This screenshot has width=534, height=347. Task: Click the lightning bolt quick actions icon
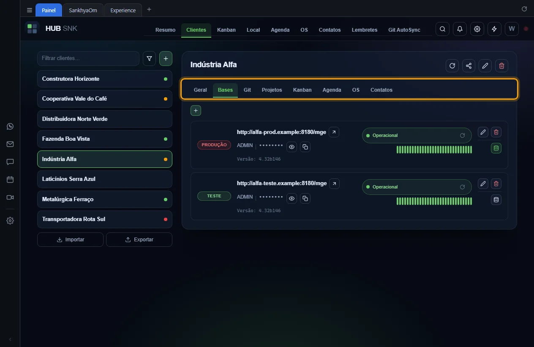tap(494, 29)
